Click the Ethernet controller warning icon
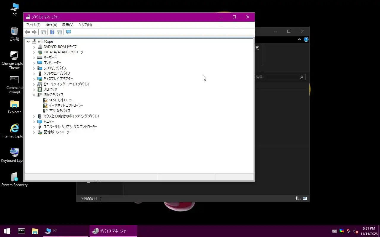The height and width of the screenshot is (237, 380). point(45,105)
